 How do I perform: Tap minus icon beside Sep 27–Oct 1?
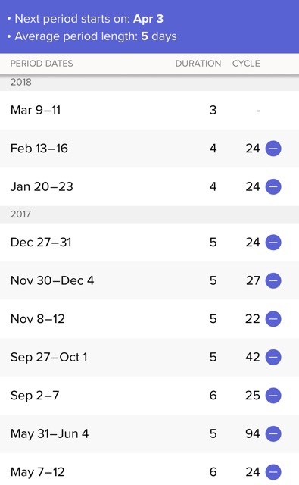pyautogui.click(x=273, y=357)
